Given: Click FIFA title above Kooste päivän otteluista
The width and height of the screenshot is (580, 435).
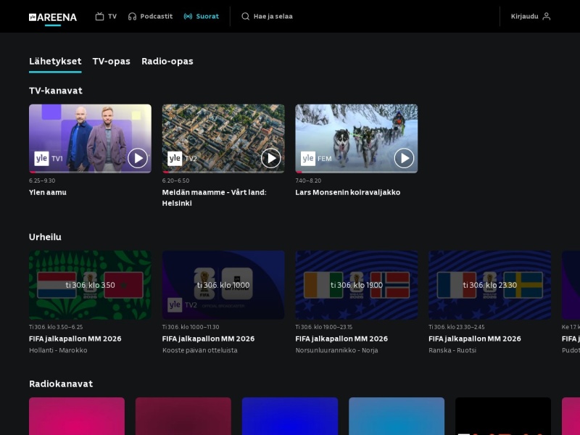Looking at the screenshot, I should click(208, 339).
